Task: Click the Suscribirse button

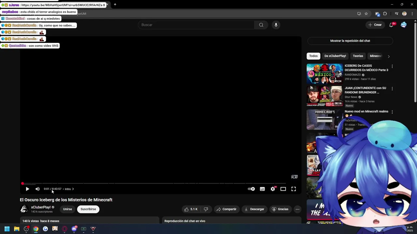Action: tap(88, 209)
